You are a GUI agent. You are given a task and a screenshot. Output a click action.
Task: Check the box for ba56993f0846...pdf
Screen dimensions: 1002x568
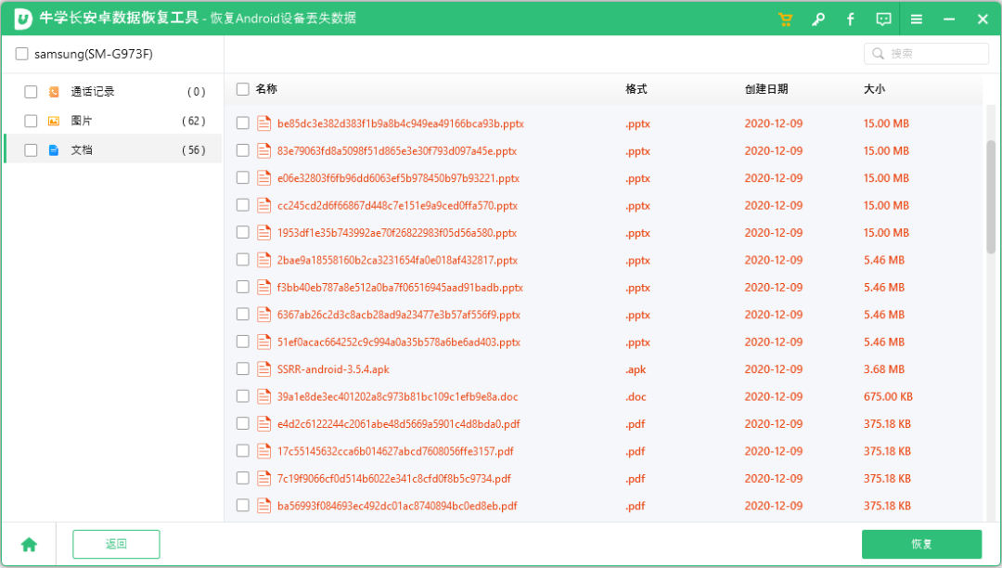tap(243, 506)
